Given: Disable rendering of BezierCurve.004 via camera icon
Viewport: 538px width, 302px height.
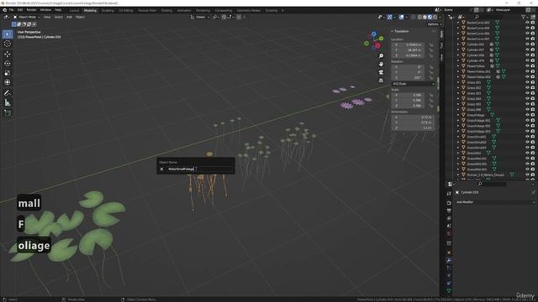Looking at the screenshot, I should (533, 28).
